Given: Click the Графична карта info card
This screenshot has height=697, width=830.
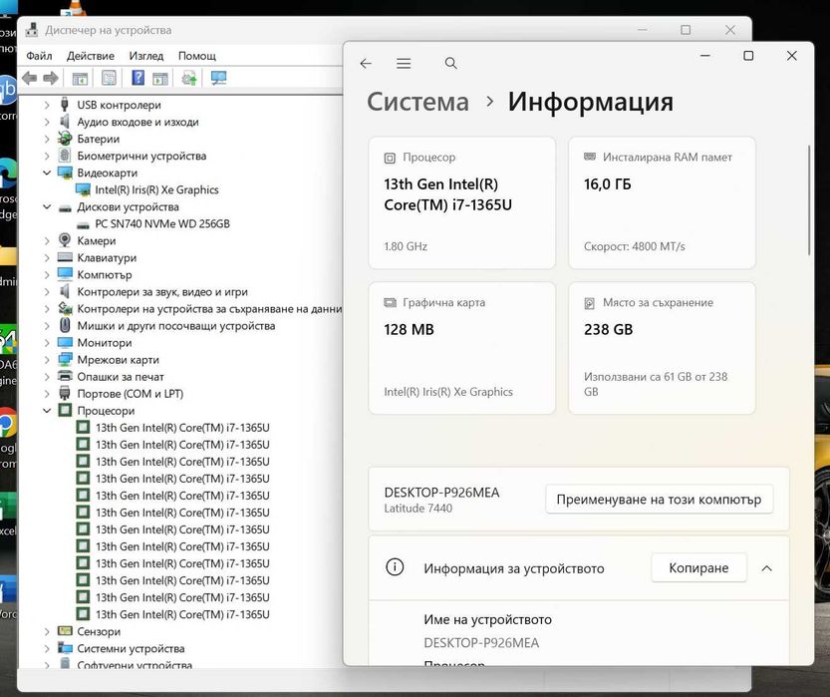Looking at the screenshot, I should [462, 348].
